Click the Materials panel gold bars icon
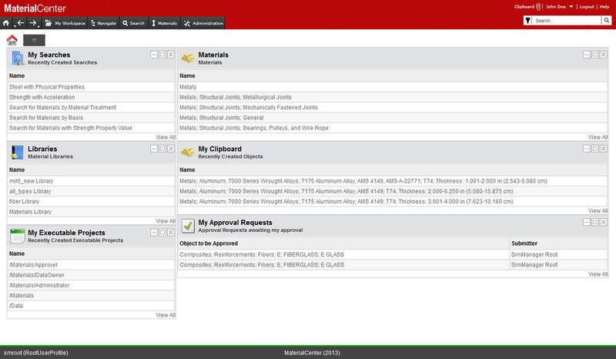The height and width of the screenshot is (359, 616). pyautogui.click(x=188, y=59)
